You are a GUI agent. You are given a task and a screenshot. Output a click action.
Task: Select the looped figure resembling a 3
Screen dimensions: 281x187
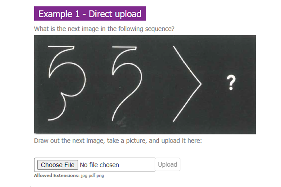click(x=67, y=83)
